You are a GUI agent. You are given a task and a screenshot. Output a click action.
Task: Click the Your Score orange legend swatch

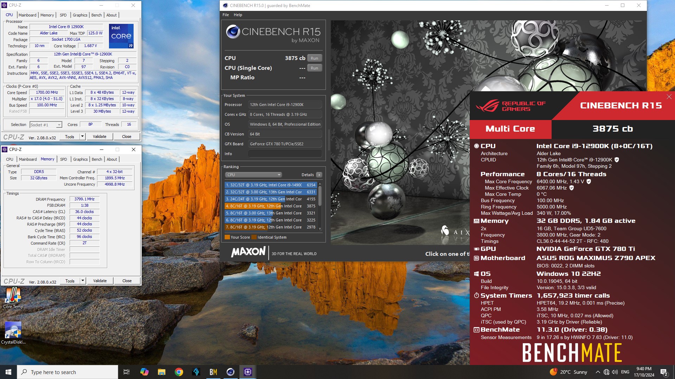227,237
